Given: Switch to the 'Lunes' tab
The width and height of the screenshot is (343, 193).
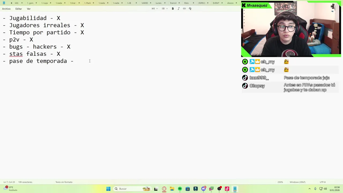Looking at the screenshot, I should coord(159,3).
